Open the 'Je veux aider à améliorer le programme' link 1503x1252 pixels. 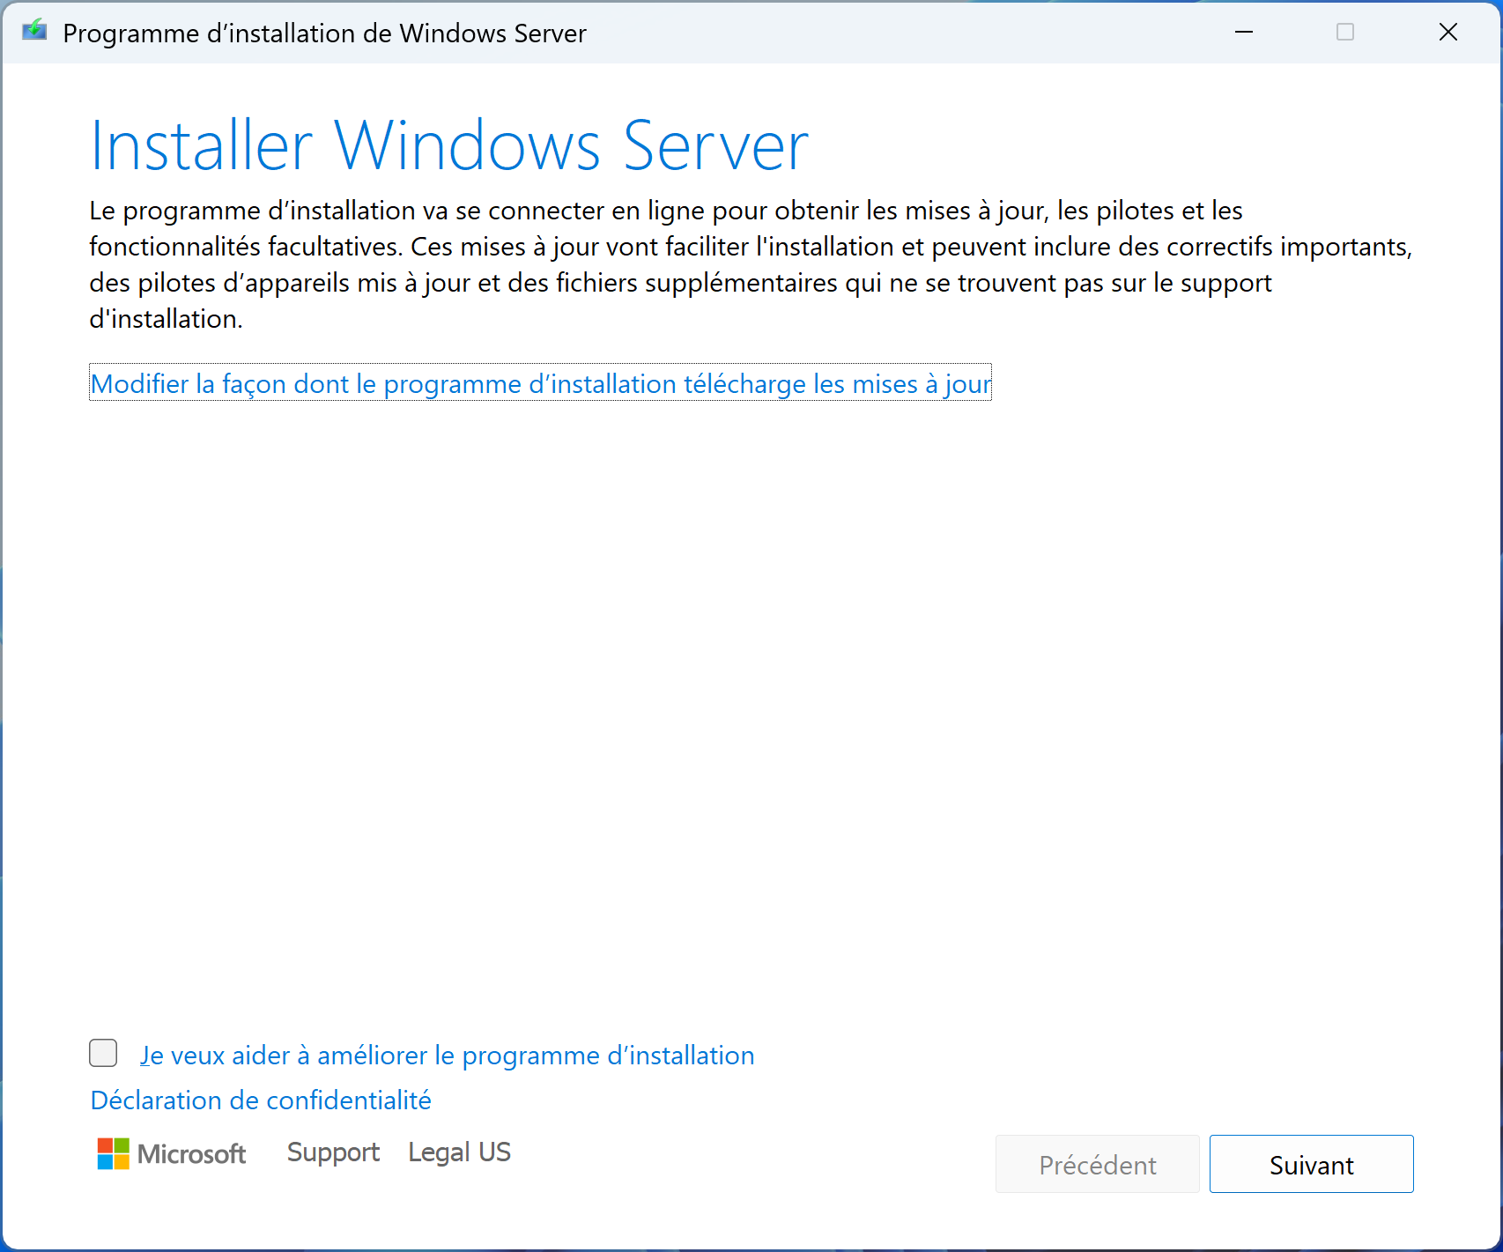pos(448,1055)
